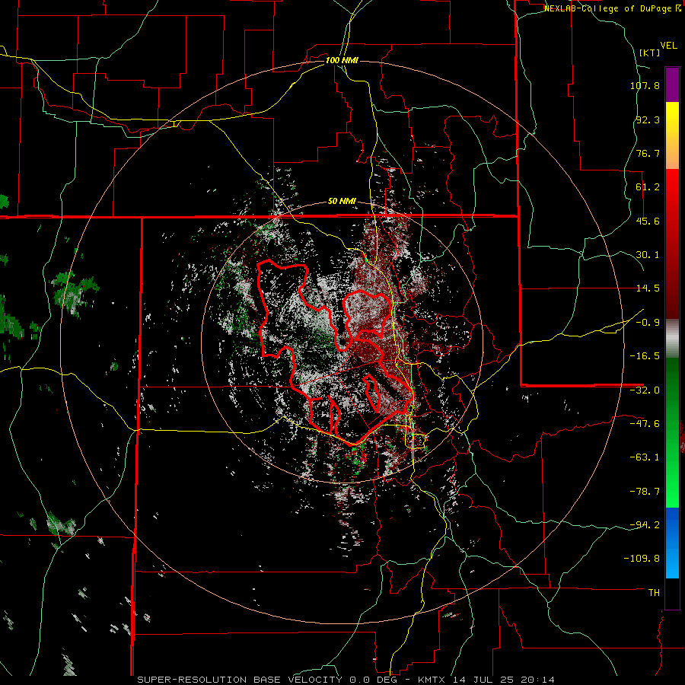
Task: Click the -94.2 velocity scale value
Action: [x=645, y=525]
